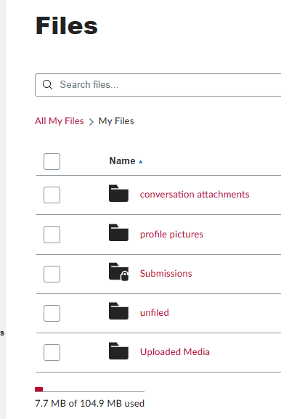
Task: Open the conversation attachments folder link
Action: pos(195,195)
